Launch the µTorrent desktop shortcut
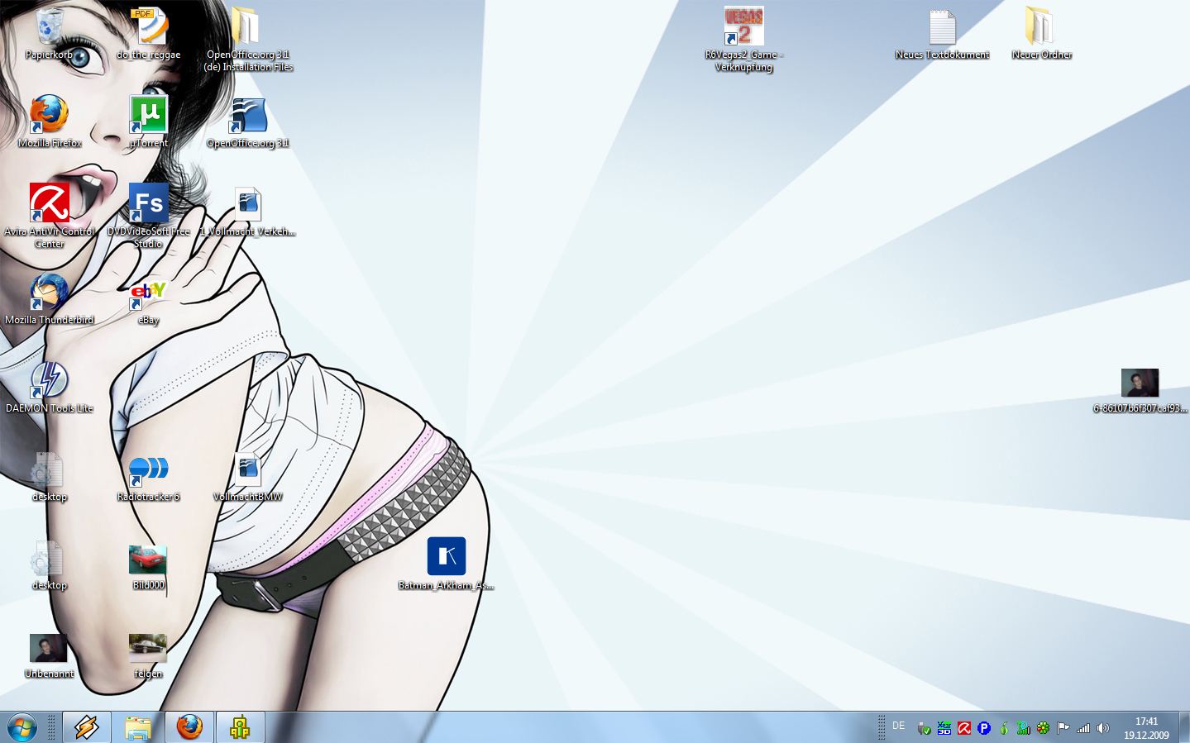1190x743 pixels. (x=149, y=115)
